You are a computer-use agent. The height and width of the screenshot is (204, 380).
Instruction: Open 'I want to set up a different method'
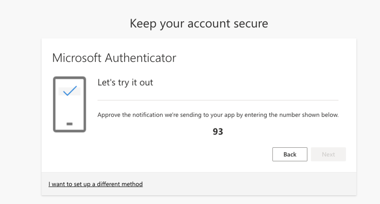tap(96, 184)
